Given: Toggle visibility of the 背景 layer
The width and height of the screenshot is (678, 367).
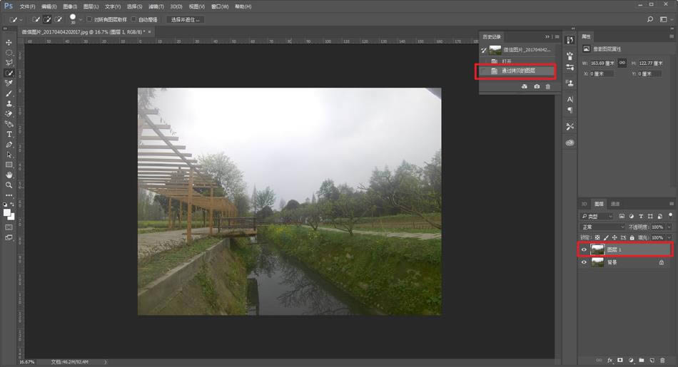Looking at the screenshot, I should click(584, 262).
